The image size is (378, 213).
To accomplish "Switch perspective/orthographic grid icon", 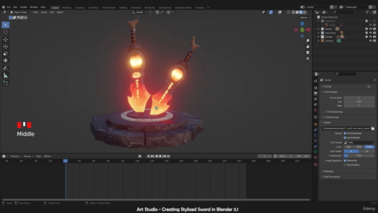I will click(308, 59).
